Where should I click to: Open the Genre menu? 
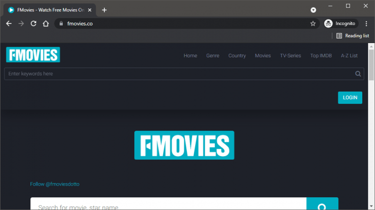point(213,56)
